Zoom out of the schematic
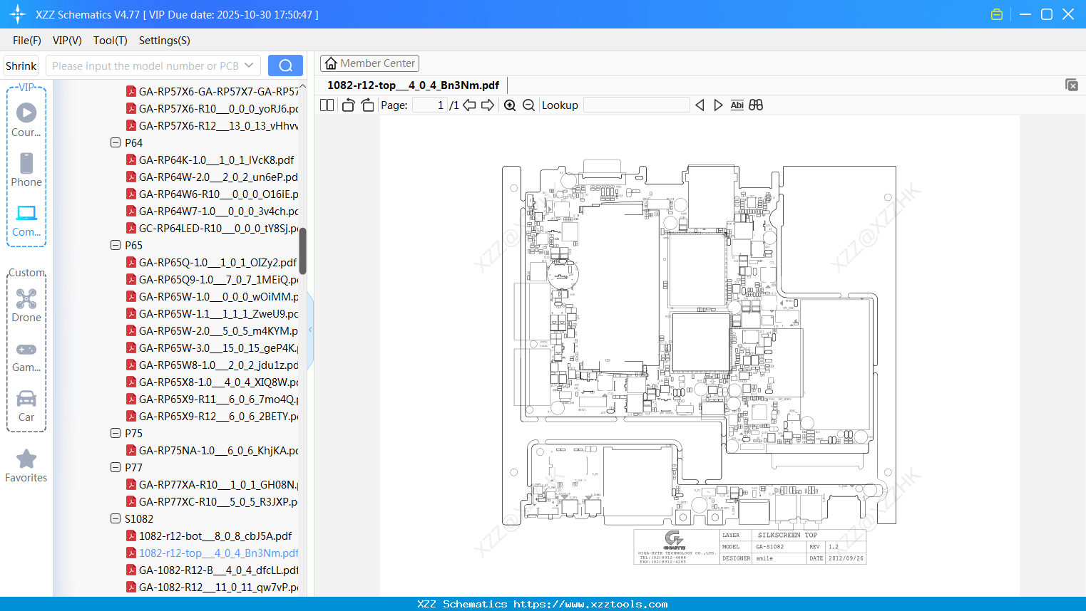 coord(528,105)
